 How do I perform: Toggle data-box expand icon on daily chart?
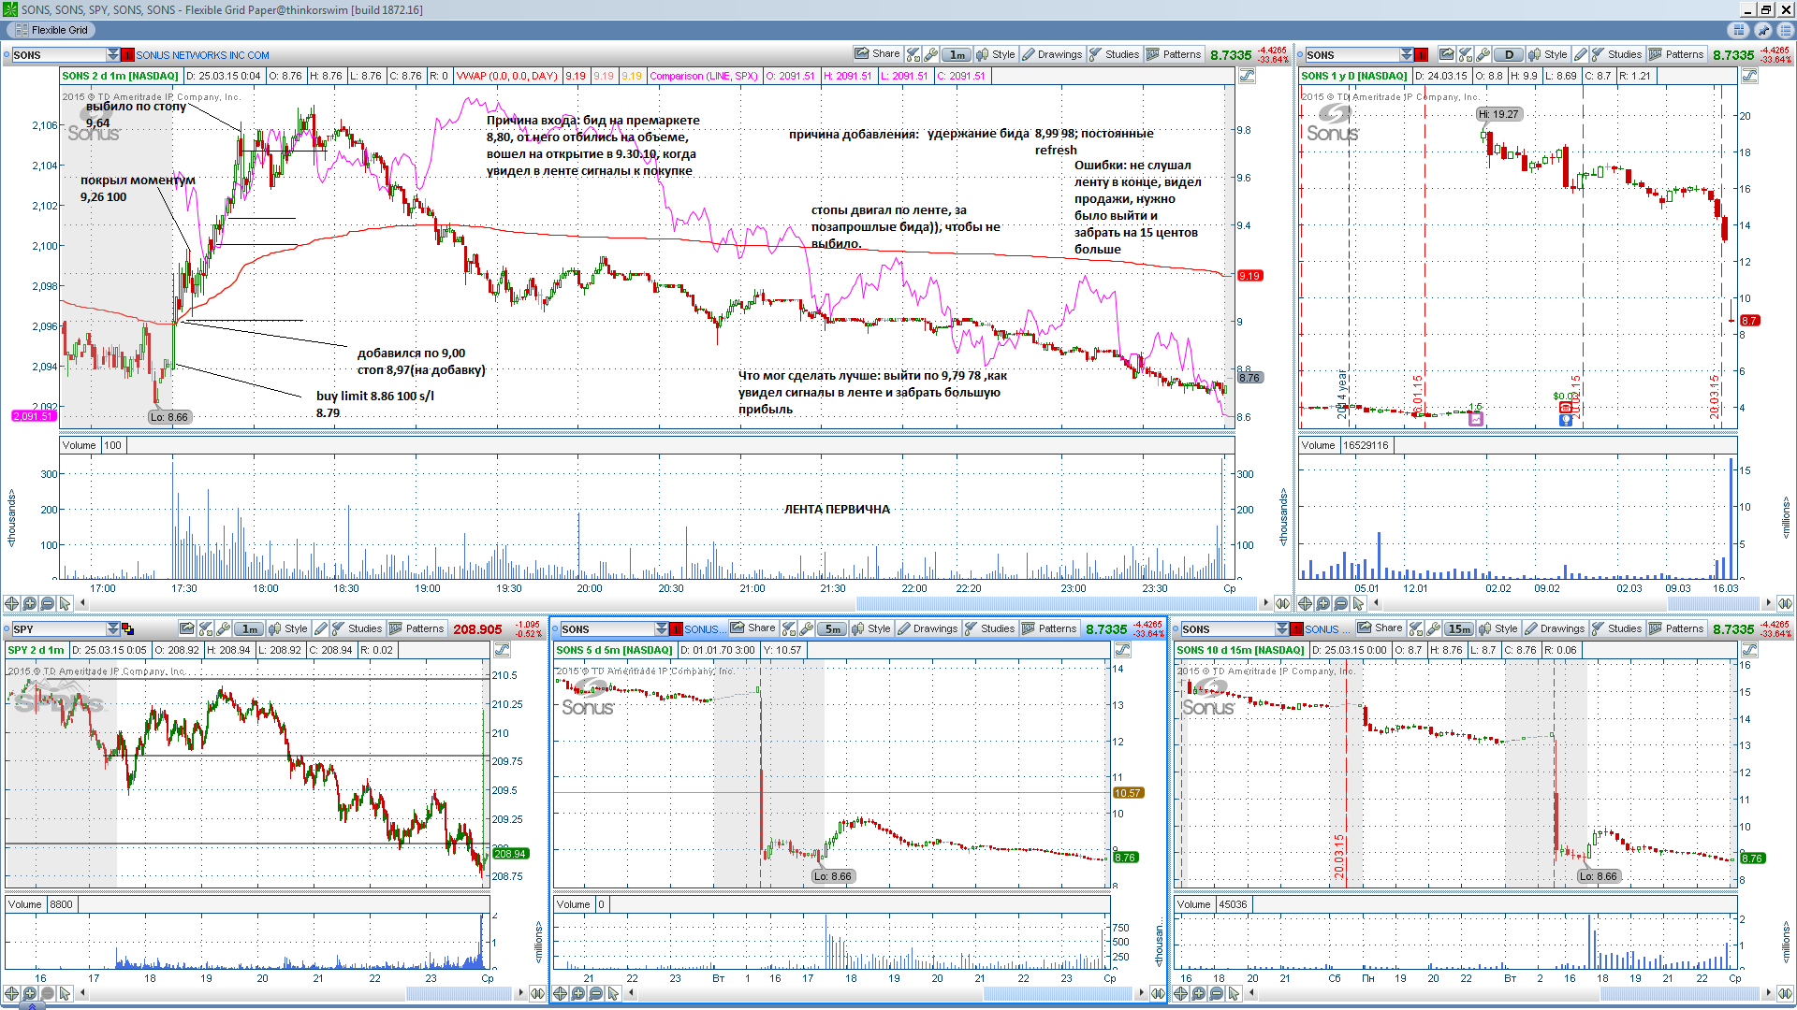[1749, 76]
